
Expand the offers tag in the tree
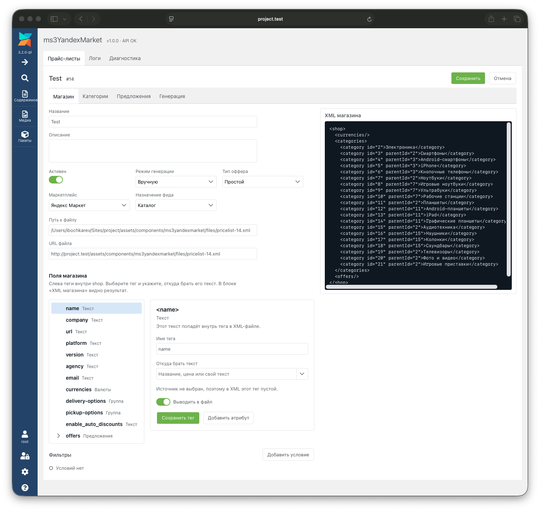(59, 436)
